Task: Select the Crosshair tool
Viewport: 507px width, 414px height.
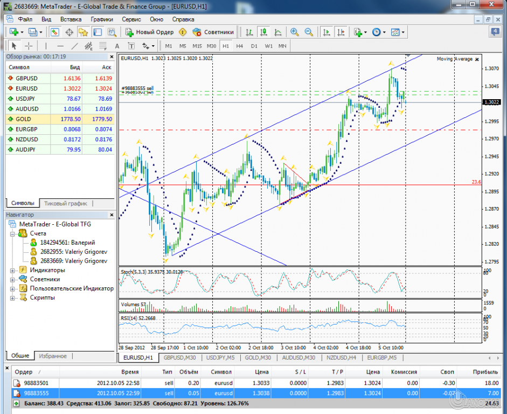Action: (28, 46)
